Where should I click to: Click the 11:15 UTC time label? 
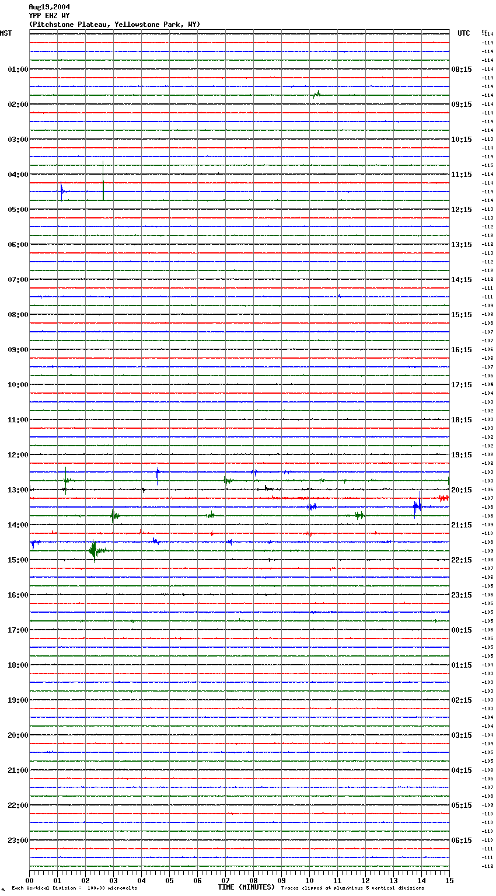(462, 175)
